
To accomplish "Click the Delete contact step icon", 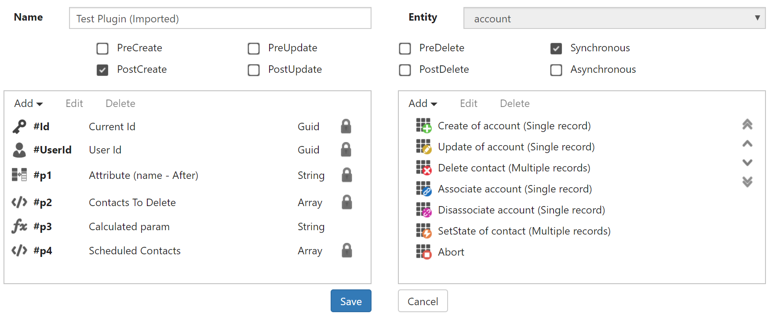I will click(x=424, y=168).
